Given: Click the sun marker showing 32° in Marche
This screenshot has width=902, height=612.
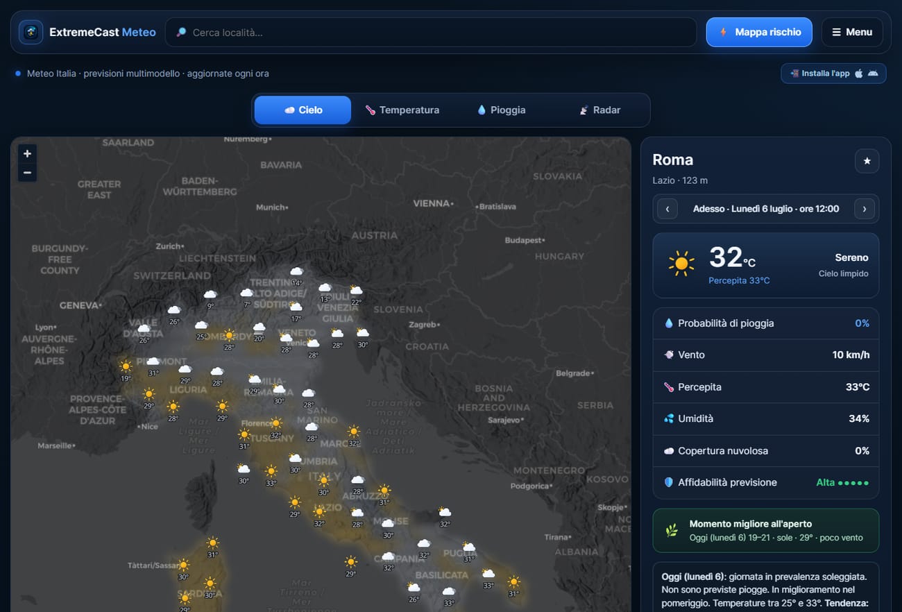Looking at the screenshot, I should coord(354,434).
